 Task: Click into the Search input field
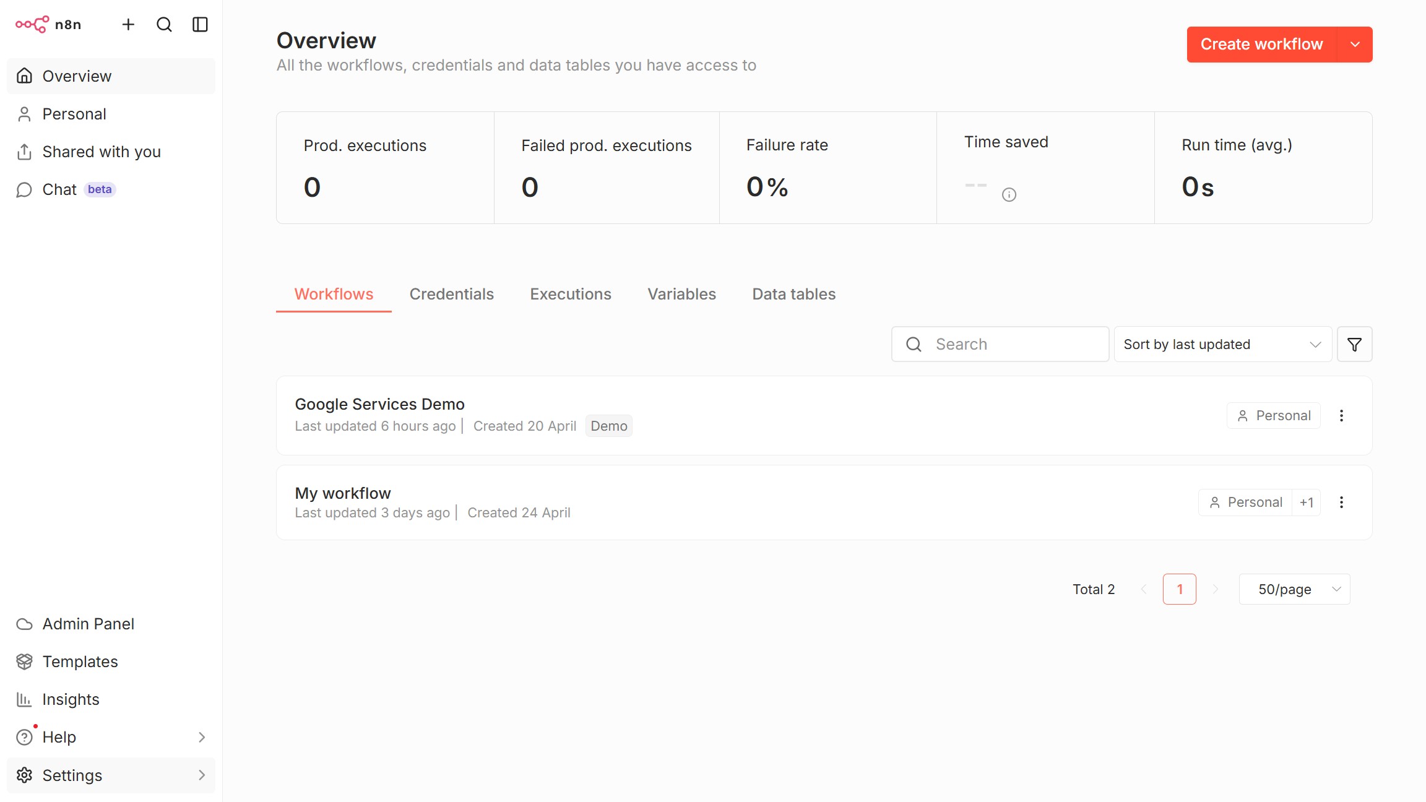(1000, 344)
